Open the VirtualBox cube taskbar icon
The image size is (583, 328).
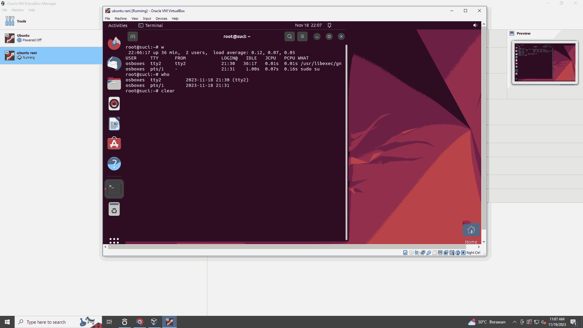click(x=154, y=322)
